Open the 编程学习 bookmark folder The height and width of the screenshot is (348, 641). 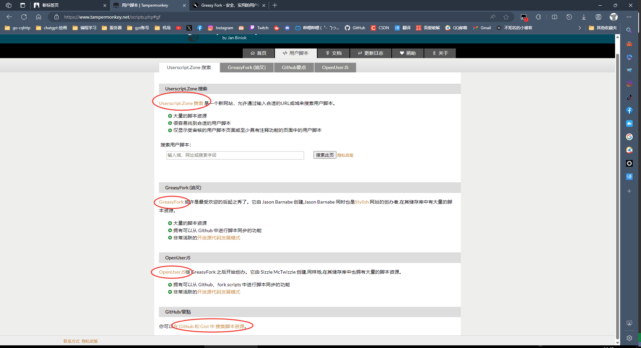coord(84,28)
